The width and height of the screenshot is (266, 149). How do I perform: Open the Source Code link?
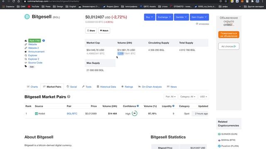pyautogui.click(x=35, y=62)
